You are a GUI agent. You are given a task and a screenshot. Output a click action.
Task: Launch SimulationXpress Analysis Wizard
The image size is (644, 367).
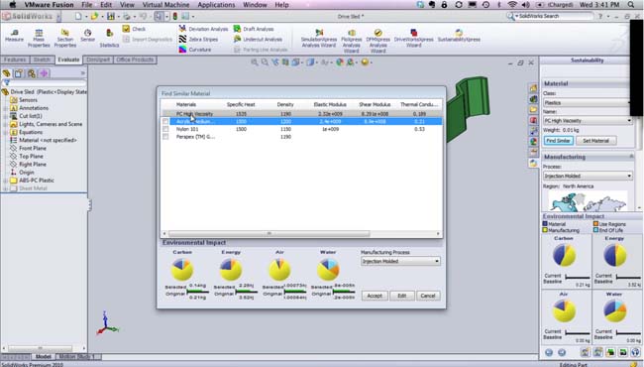click(x=319, y=39)
